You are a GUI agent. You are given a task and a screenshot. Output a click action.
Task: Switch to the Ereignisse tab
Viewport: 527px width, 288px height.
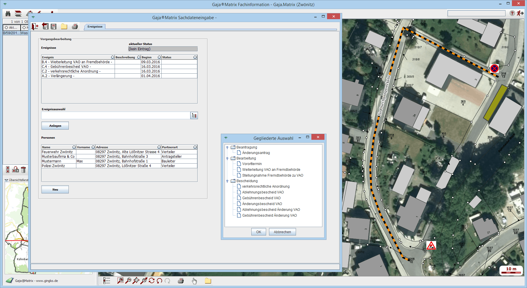coord(95,27)
